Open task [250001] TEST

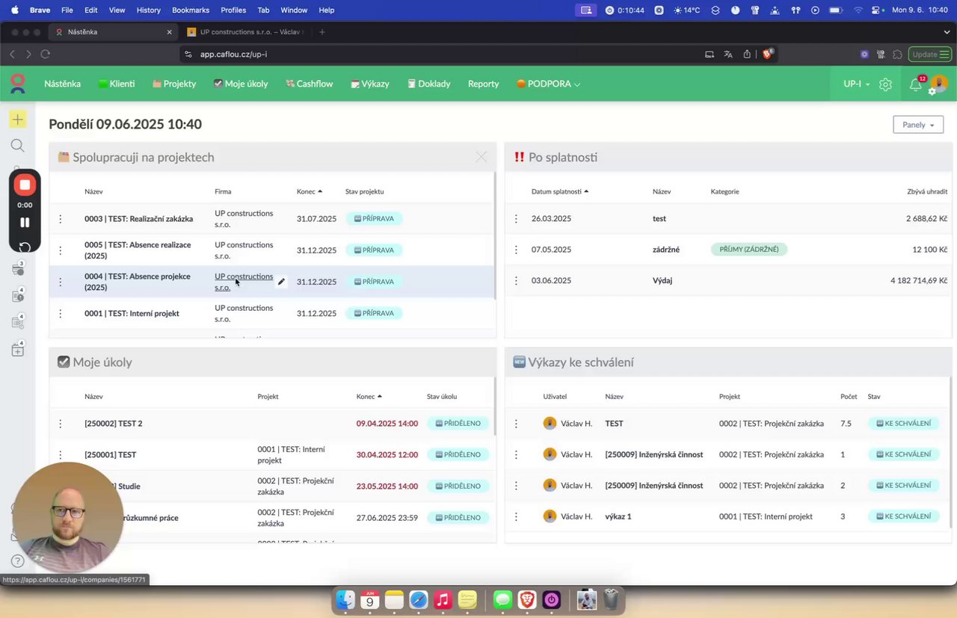point(111,455)
